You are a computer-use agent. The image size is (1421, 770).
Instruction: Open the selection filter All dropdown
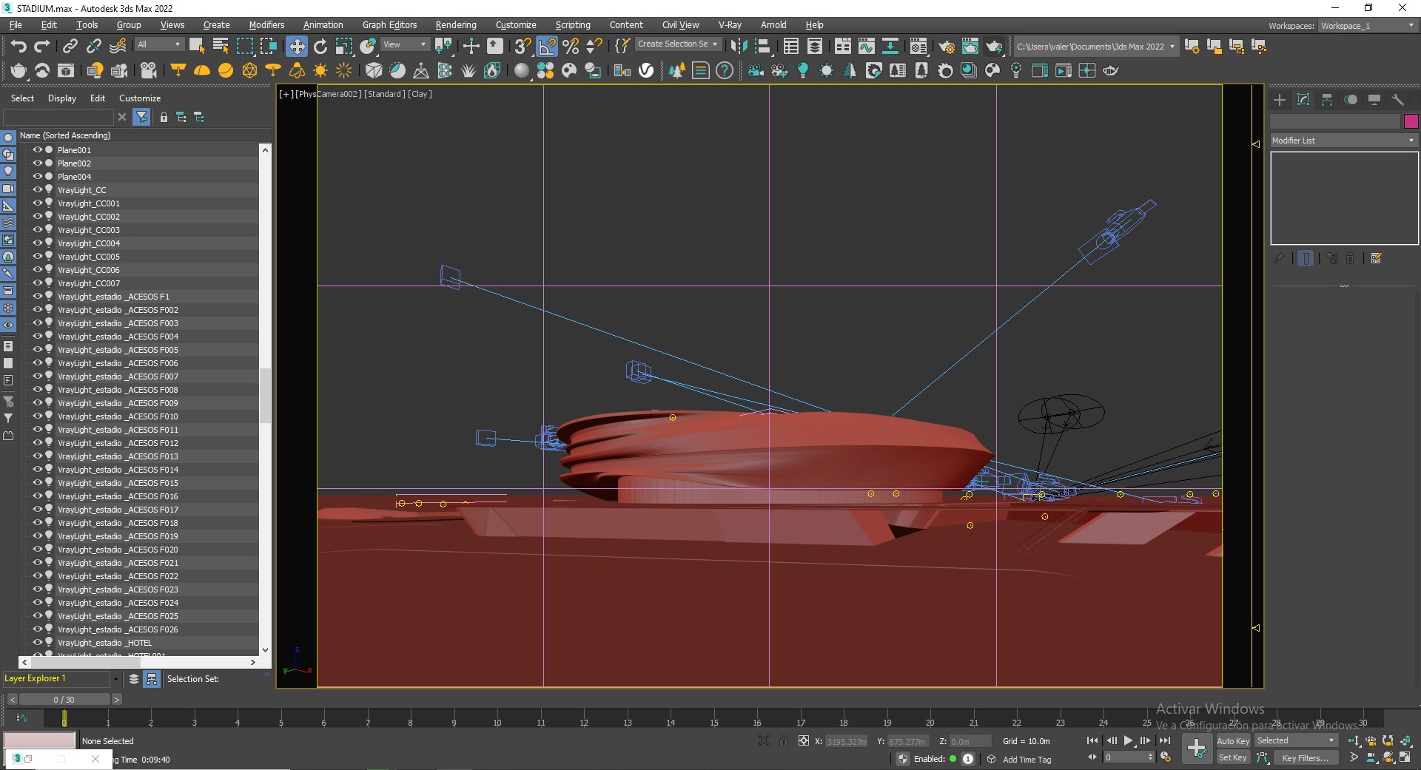[x=159, y=45]
